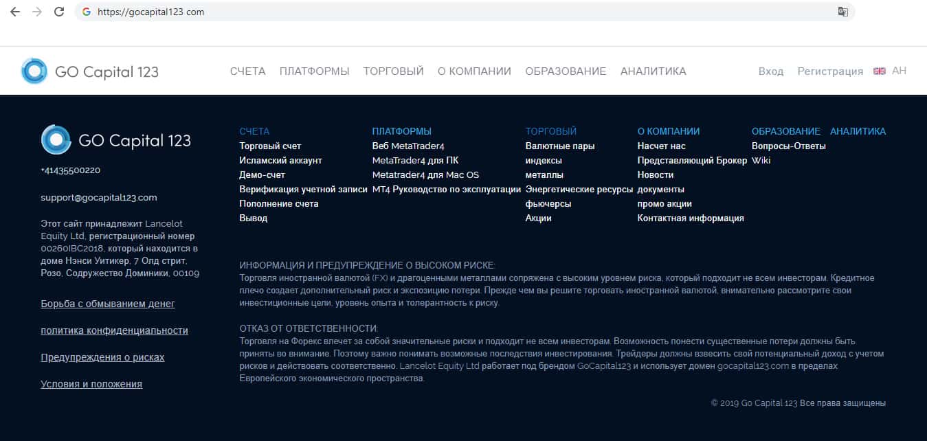This screenshot has width=927, height=441.
Task: Click the browser forward arrow
Action: [x=37, y=12]
